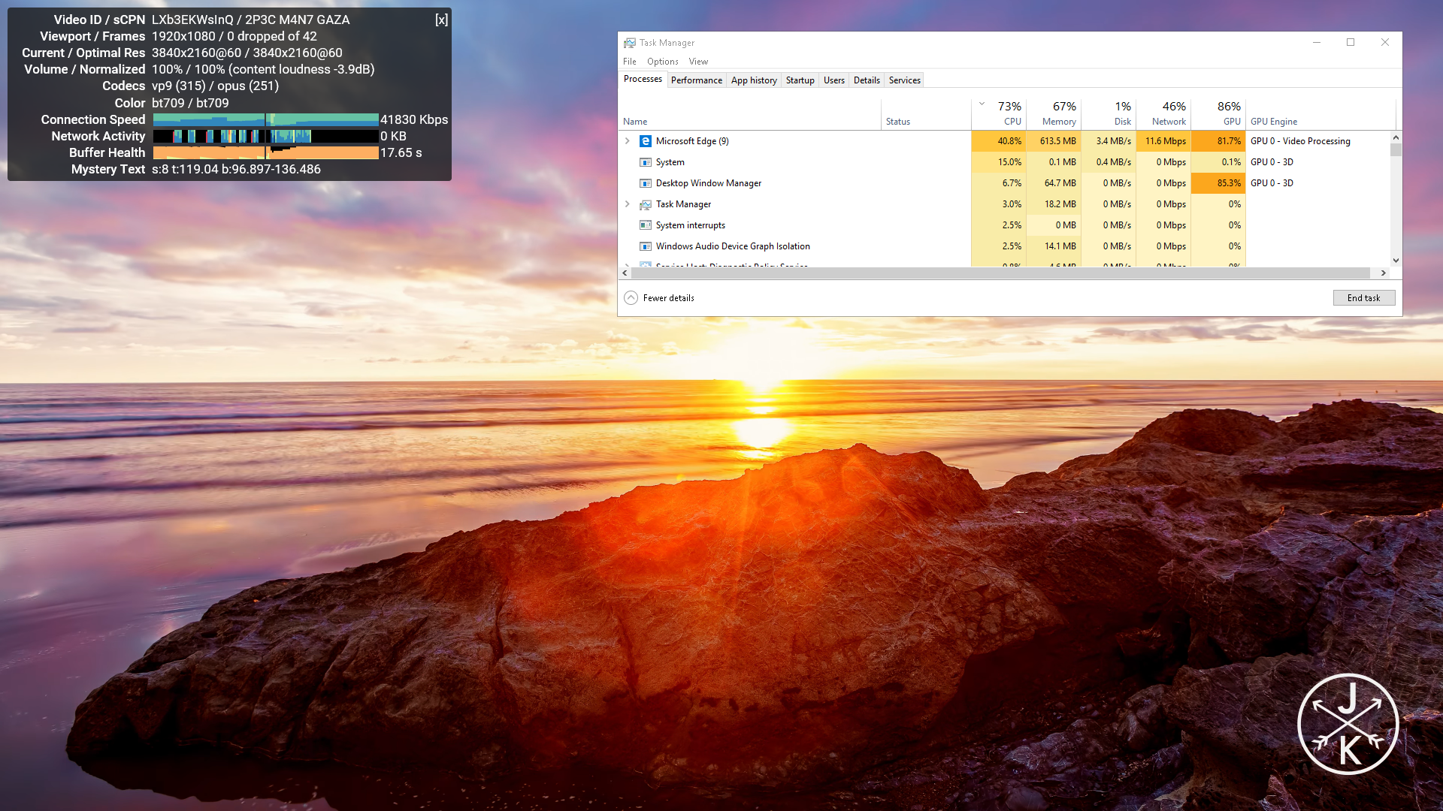Click the sort arrow above CPU column
Viewport: 1443px width, 811px height.
tap(982, 104)
